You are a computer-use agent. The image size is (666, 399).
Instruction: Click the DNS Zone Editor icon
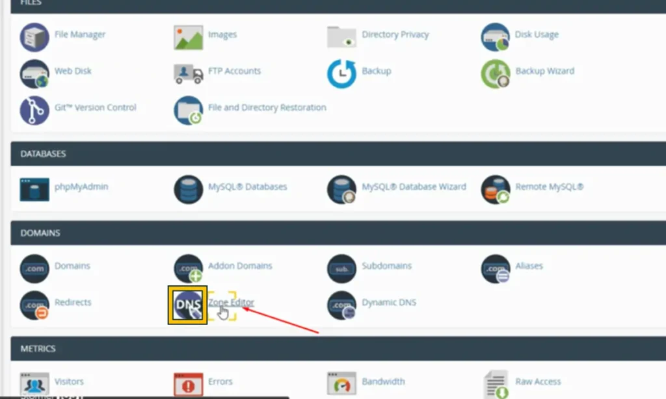point(188,305)
